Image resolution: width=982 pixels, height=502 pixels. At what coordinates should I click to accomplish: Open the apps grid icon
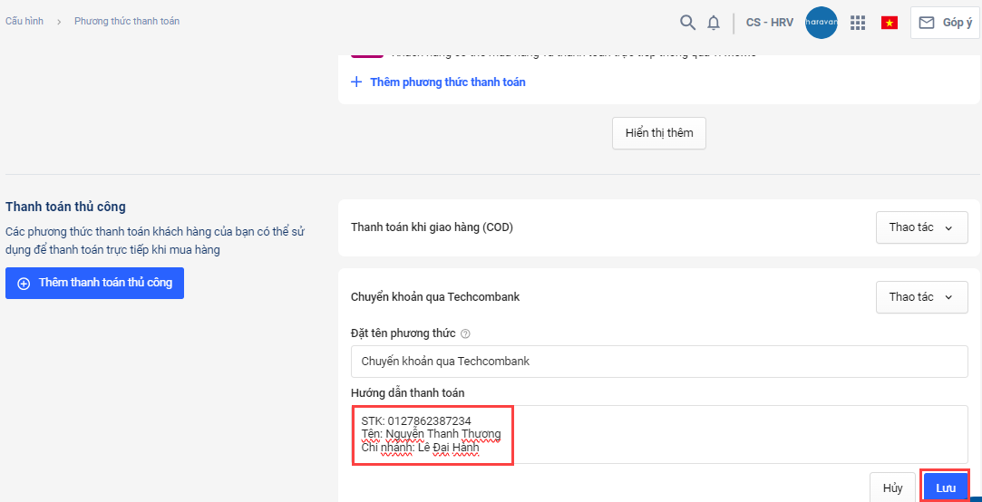tap(858, 23)
